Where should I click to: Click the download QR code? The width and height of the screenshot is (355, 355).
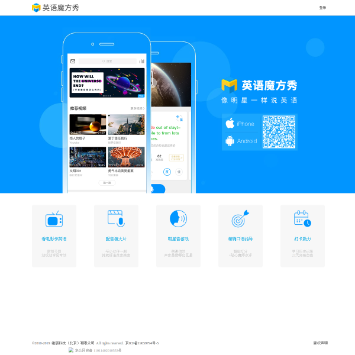279,132
